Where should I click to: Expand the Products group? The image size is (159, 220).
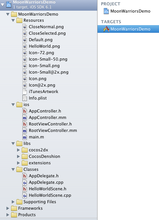[x=8, y=215]
